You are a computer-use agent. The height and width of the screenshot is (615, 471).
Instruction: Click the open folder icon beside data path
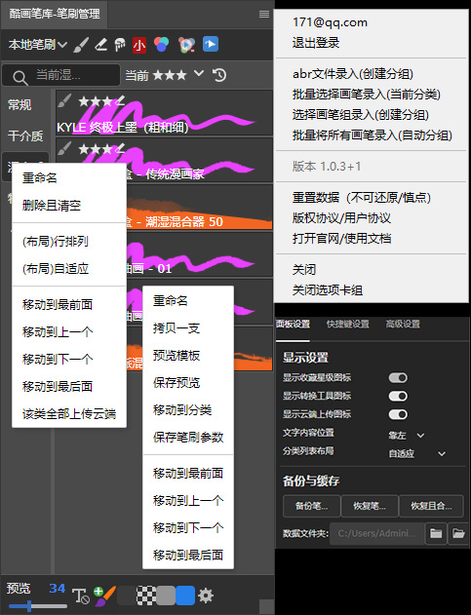(458, 533)
